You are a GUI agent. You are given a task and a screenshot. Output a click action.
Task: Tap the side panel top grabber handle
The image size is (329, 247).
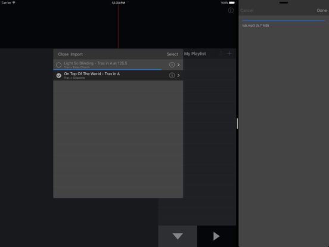coord(284,2)
